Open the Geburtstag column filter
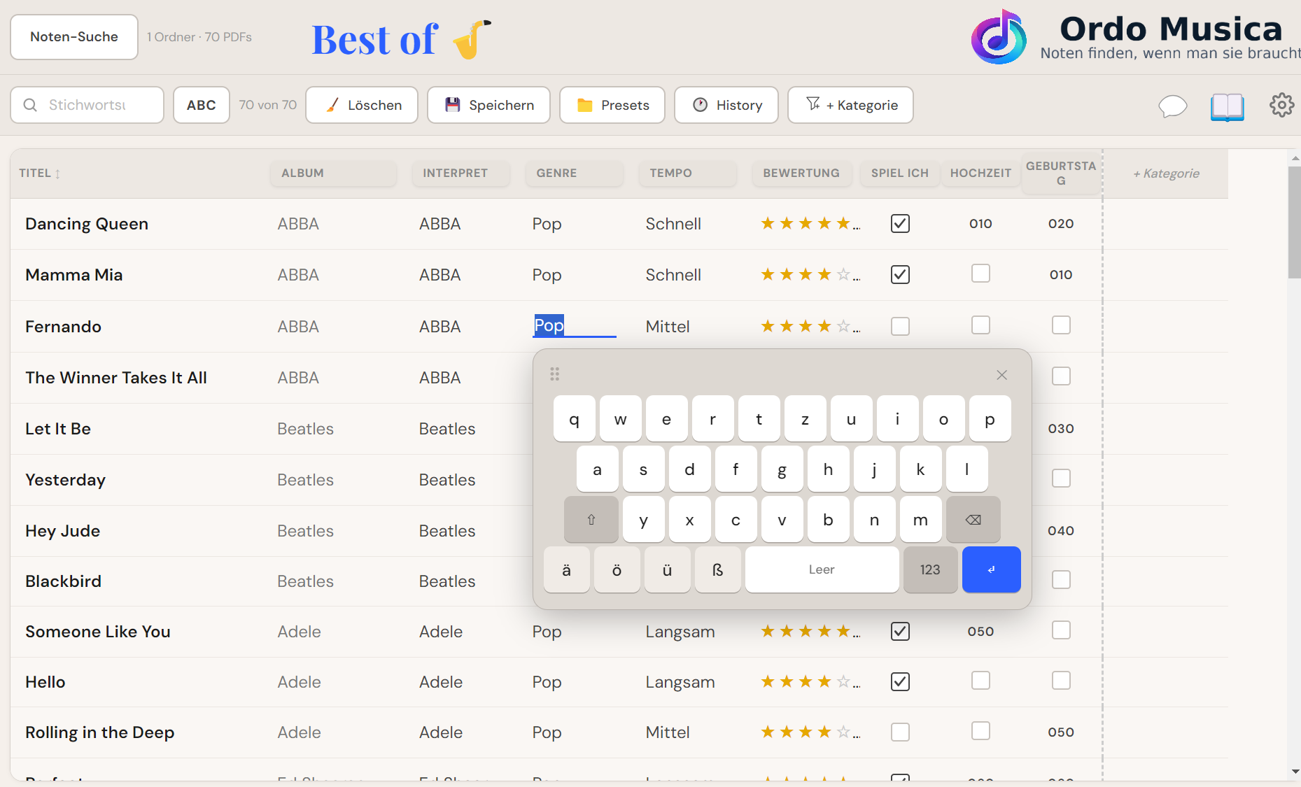Screen dimensions: 1301x787 tap(1061, 173)
